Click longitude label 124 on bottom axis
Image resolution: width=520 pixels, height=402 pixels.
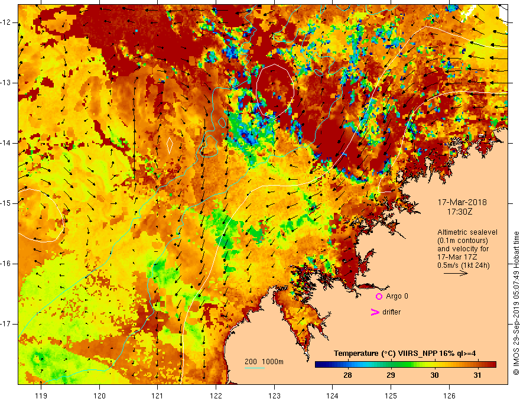pyautogui.click(x=333, y=395)
